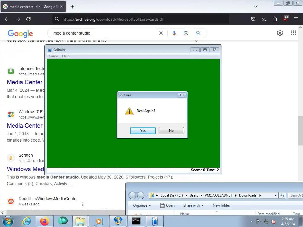Close the media center studio tab
This screenshot has width=303, height=227.
tap(61, 7)
